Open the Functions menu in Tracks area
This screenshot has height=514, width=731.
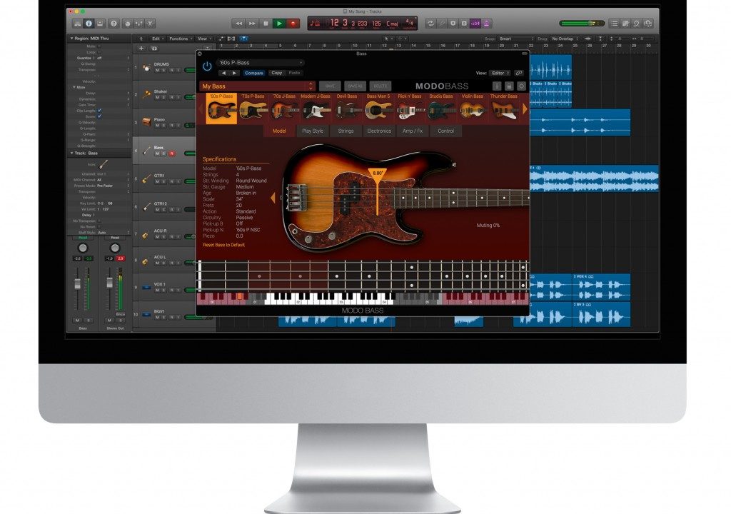pyautogui.click(x=181, y=39)
